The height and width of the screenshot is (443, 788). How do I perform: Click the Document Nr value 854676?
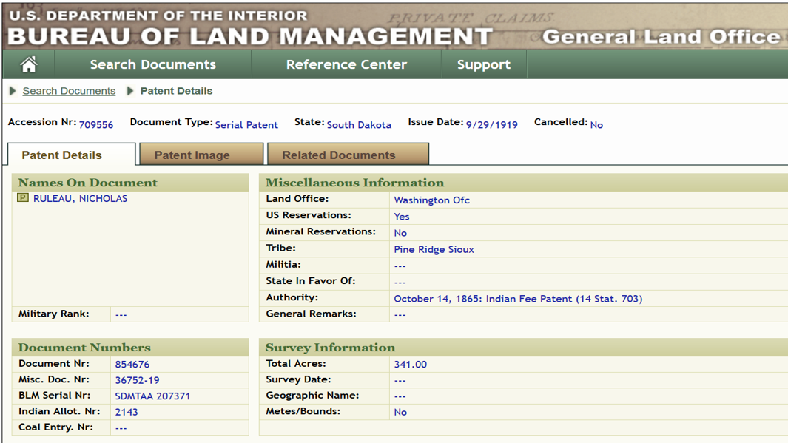click(132, 364)
